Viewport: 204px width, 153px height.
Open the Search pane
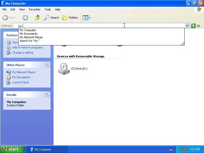[x=52, y=18]
